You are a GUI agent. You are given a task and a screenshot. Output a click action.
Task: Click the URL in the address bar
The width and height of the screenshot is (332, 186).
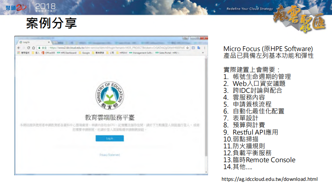tap(117, 48)
